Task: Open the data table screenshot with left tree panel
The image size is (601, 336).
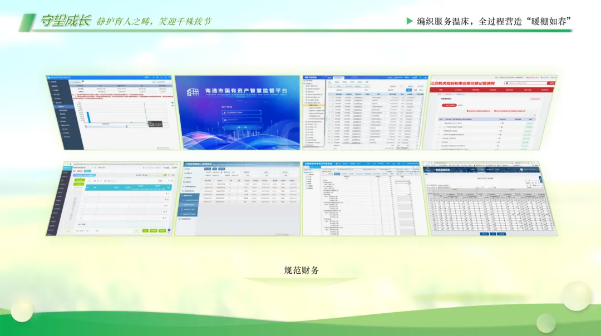Action: pos(365,112)
